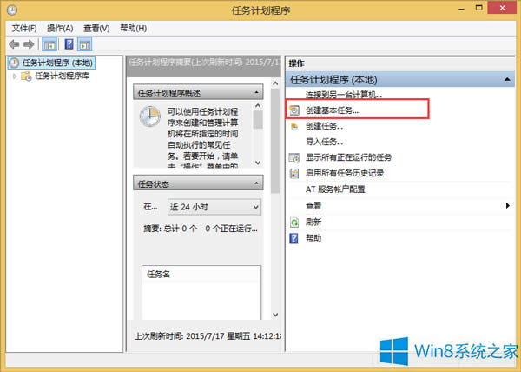Screen dimensions: 521x372
Task: Click 刷新 action text
Action: tap(313, 222)
